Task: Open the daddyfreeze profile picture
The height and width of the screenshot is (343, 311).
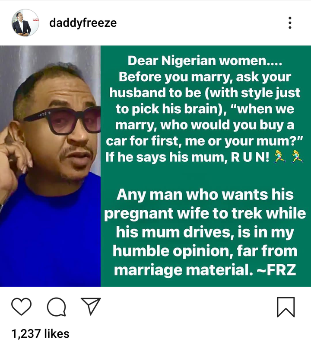Action: (25, 23)
